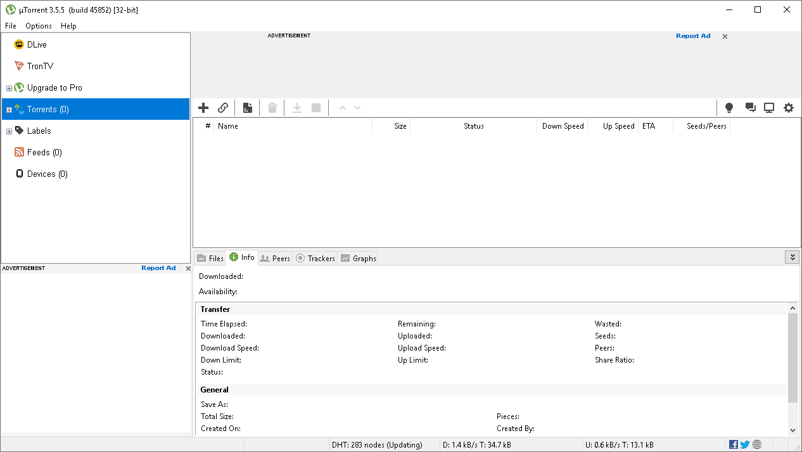Click the download speed status entry
802x452 pixels.
(x=477, y=444)
